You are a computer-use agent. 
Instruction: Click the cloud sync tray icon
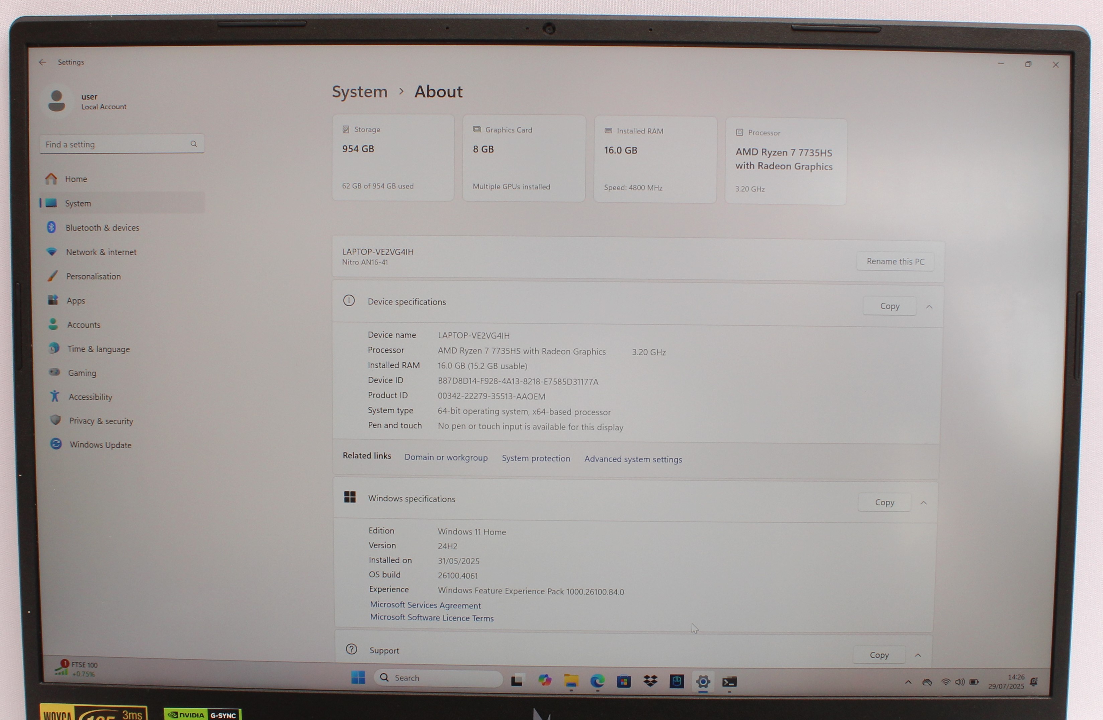tap(927, 683)
